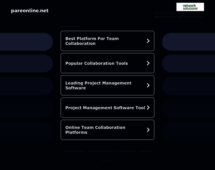
Task: Click the pareonline.net site title
Action: click(x=30, y=10)
